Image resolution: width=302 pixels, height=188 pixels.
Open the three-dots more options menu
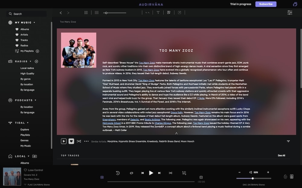click(x=86, y=141)
